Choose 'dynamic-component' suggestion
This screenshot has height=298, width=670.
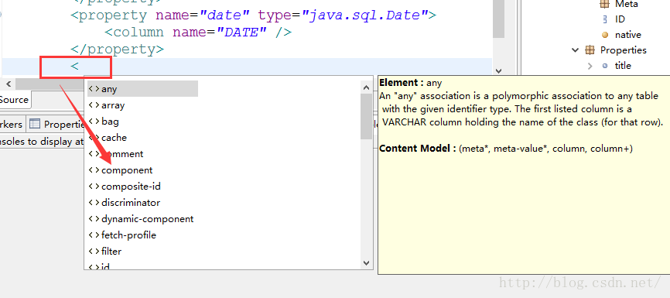click(148, 219)
